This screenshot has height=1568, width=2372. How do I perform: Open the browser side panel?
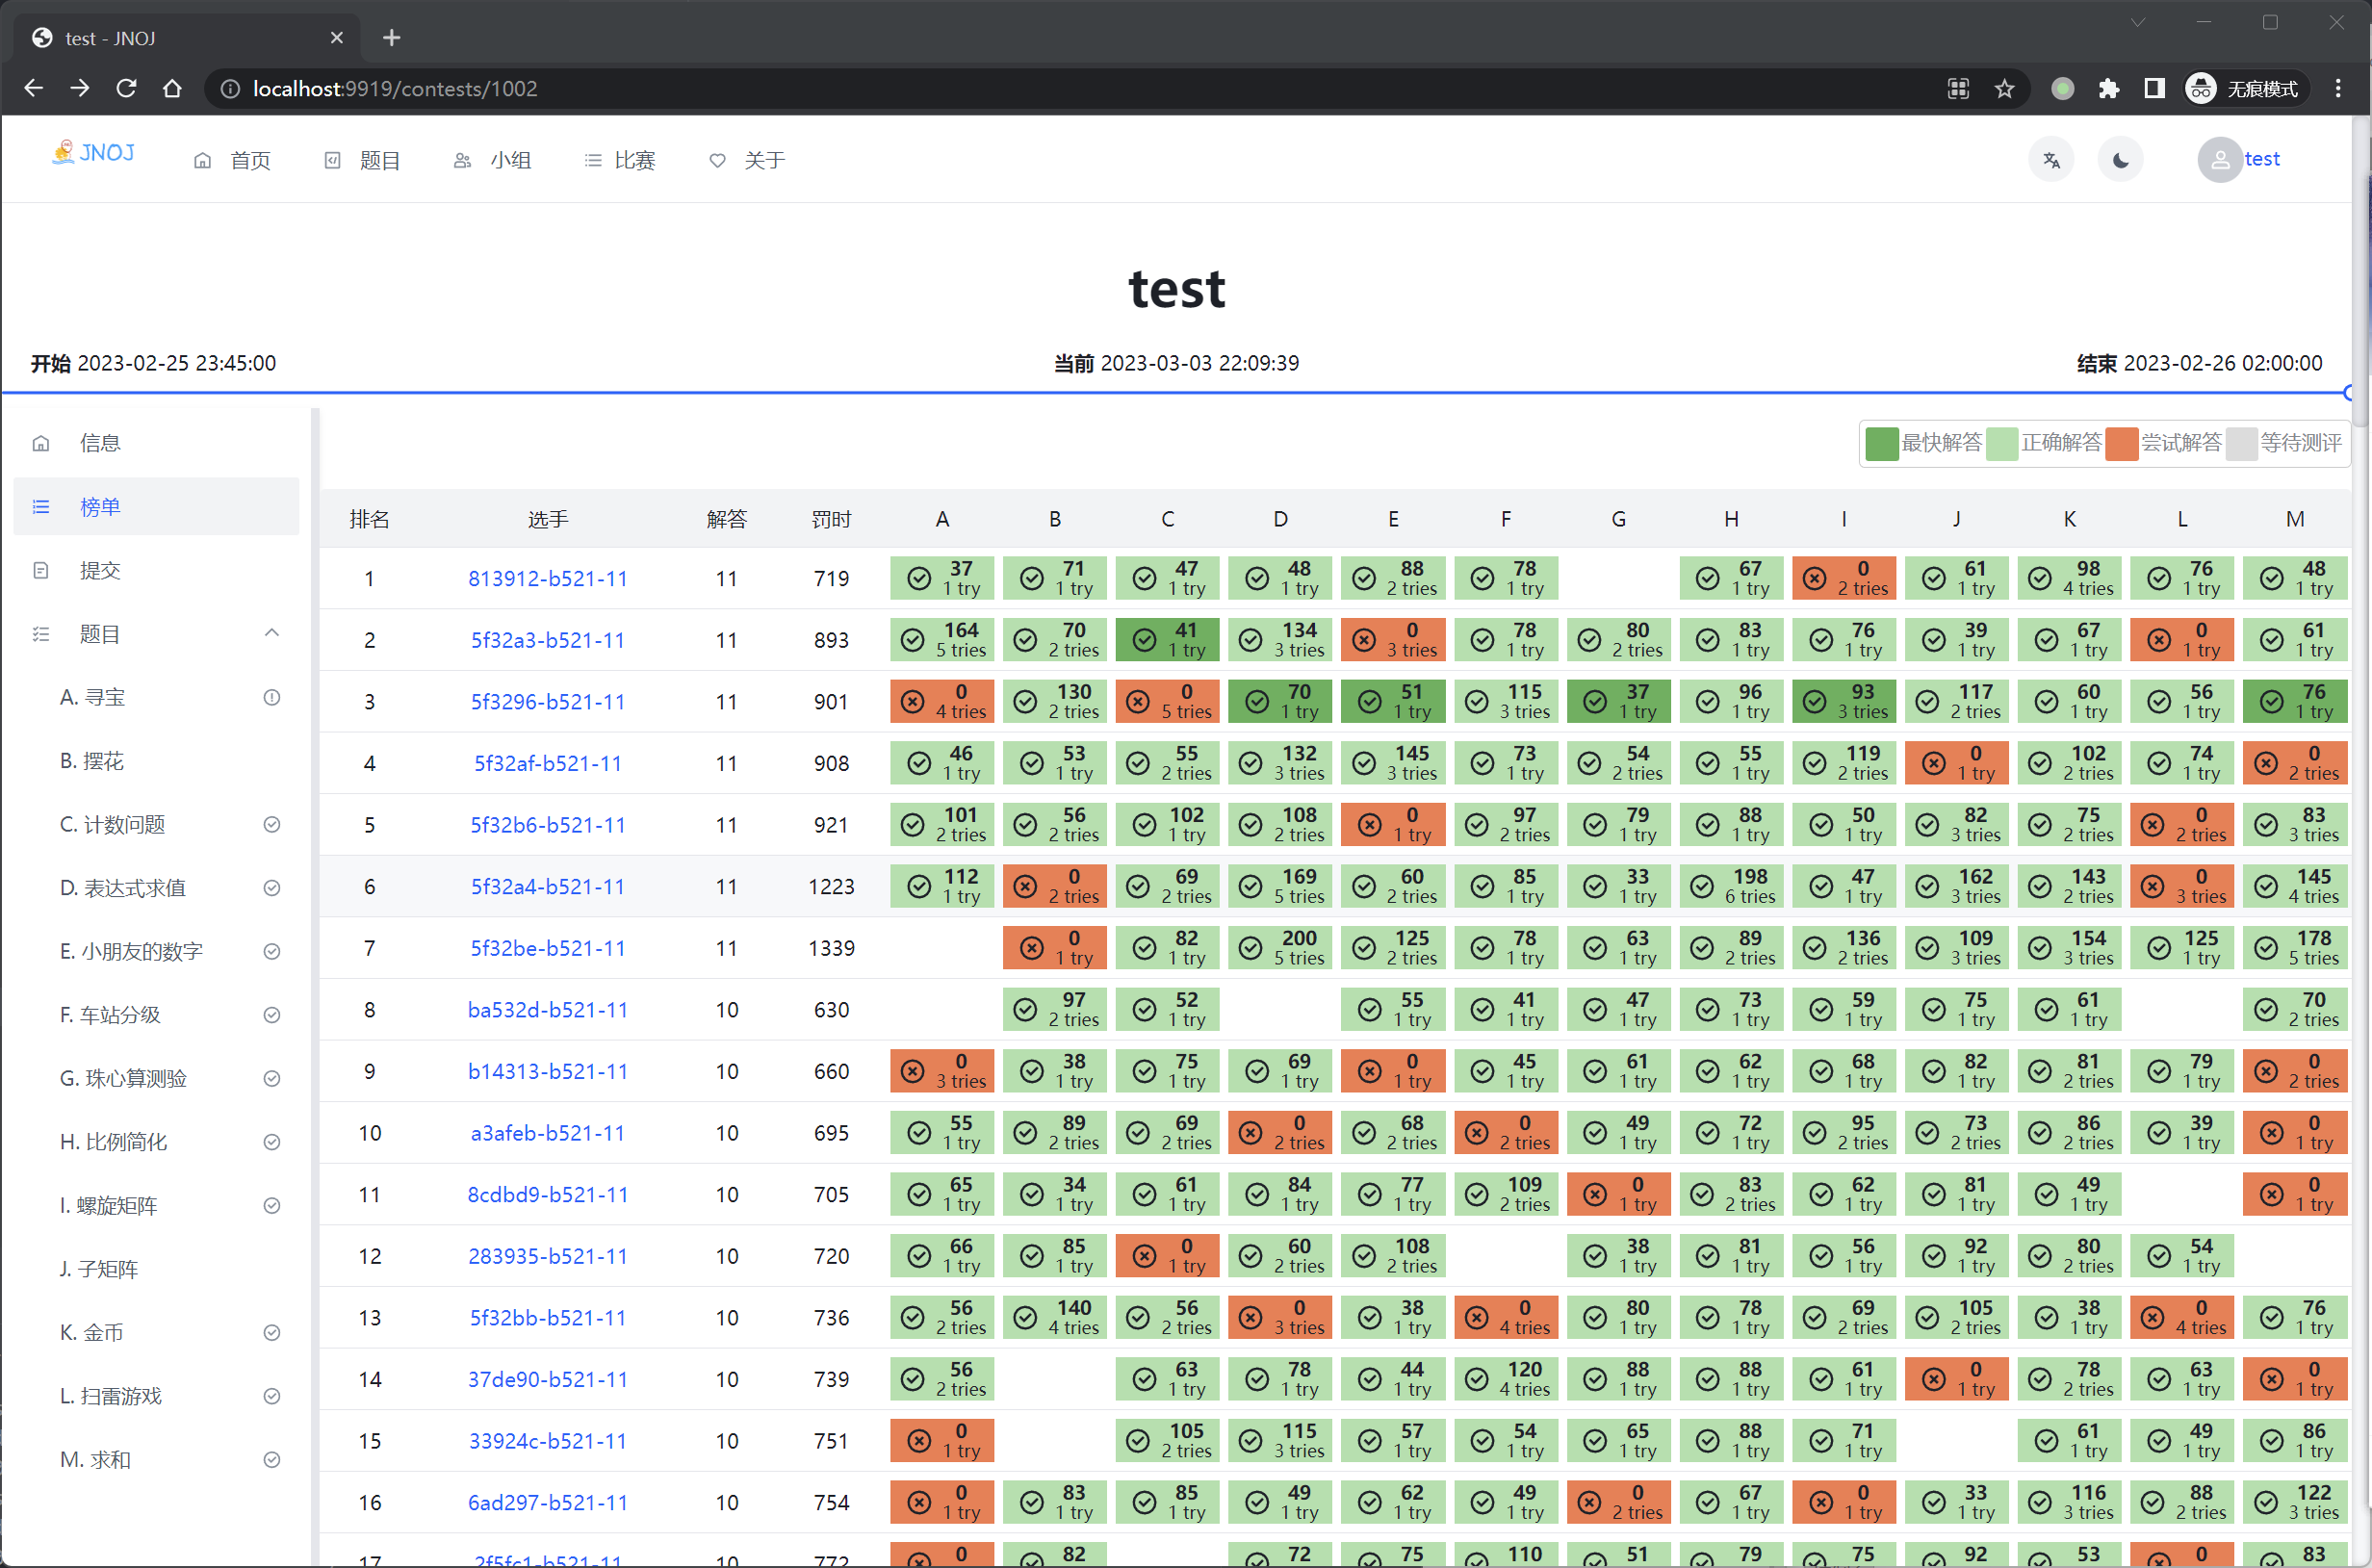[x=2155, y=89]
